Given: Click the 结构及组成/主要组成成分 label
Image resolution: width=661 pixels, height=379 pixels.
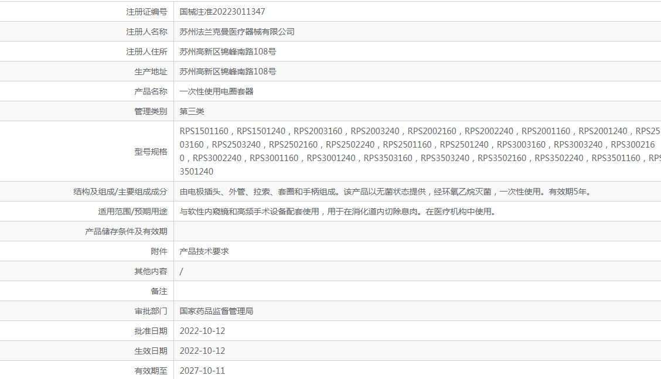Looking at the screenshot, I should point(120,192).
